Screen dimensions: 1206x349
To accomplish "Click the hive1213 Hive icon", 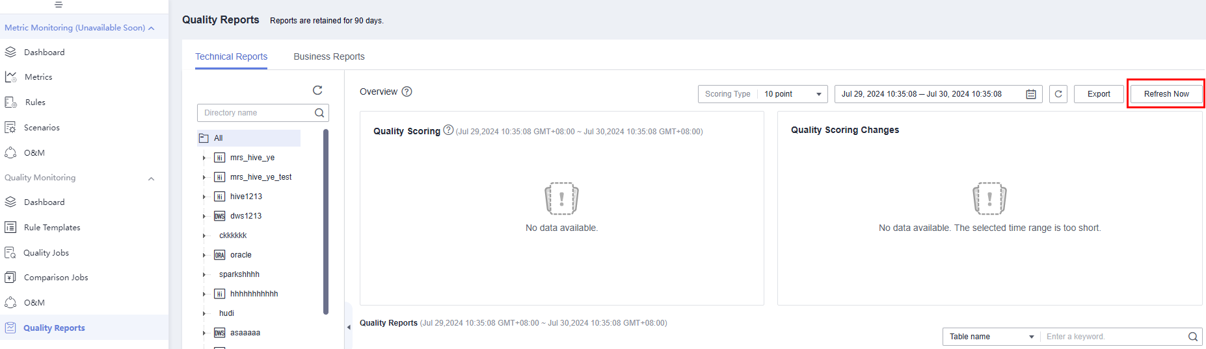I will [x=220, y=197].
